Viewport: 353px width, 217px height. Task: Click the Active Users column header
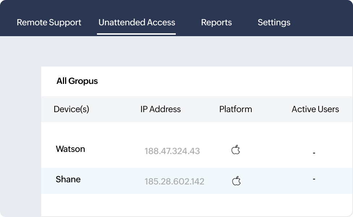315,109
